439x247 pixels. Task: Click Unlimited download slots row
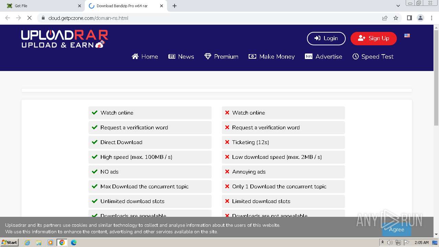pyautogui.click(x=150, y=201)
